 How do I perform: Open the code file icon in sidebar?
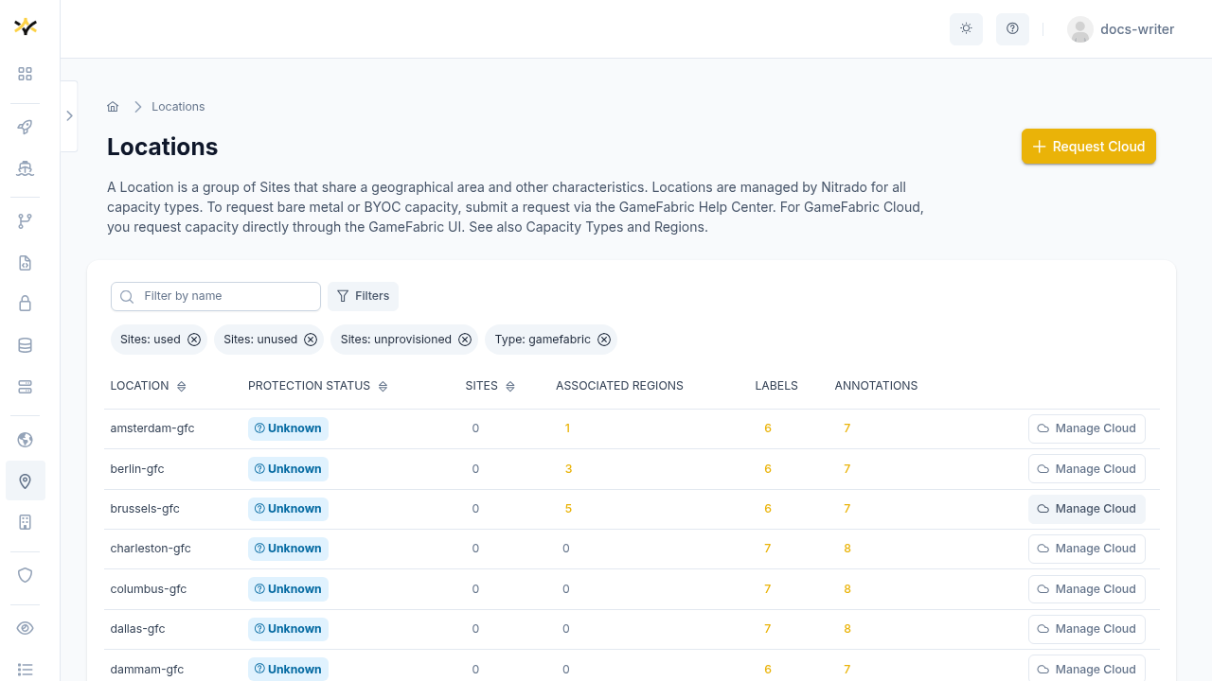pos(26,263)
